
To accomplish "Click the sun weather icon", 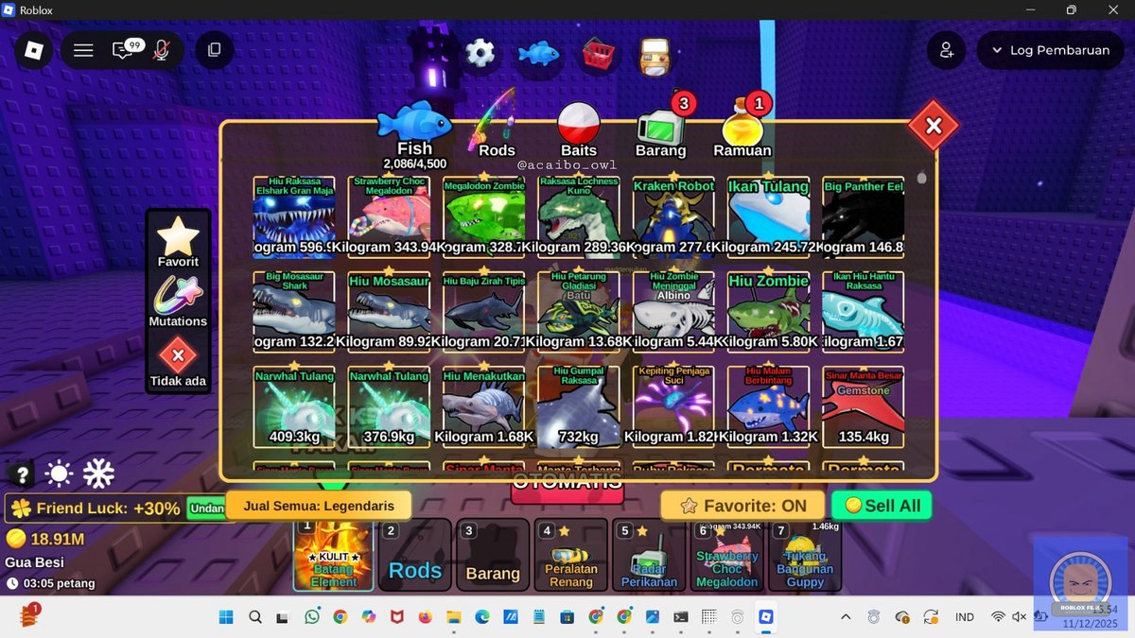I will pyautogui.click(x=60, y=474).
